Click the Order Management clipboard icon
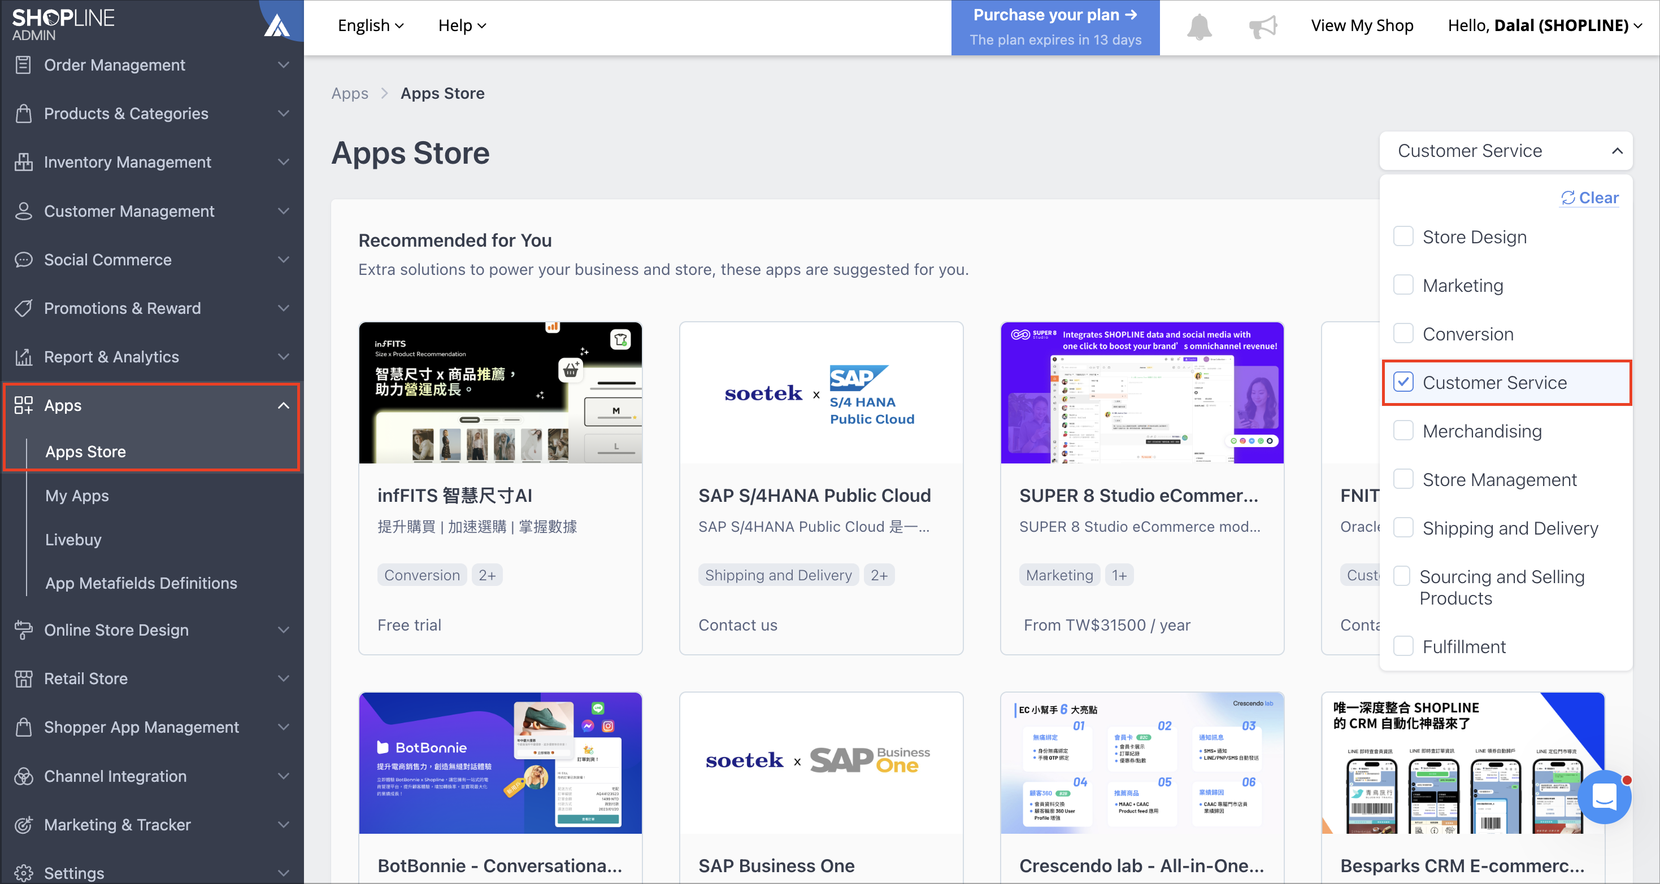The width and height of the screenshot is (1660, 884). point(23,65)
